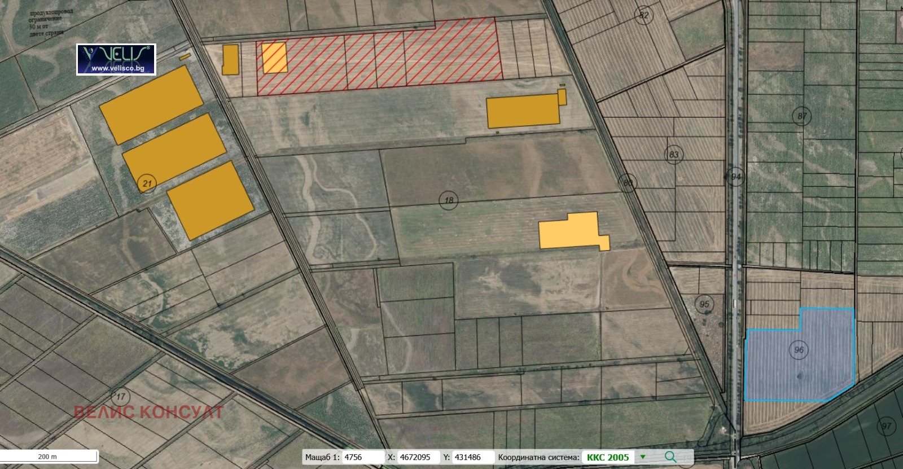This screenshot has height=469, width=903.
Task: Click the Velis logo in the map corner
Action: click(116, 59)
